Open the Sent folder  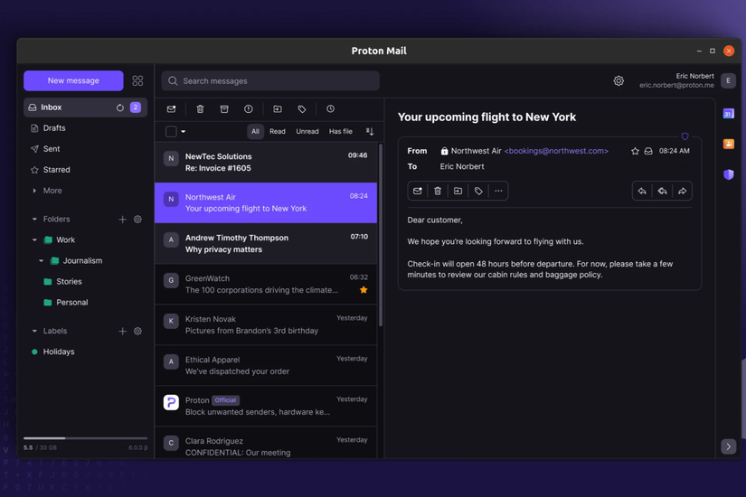pyautogui.click(x=85, y=149)
